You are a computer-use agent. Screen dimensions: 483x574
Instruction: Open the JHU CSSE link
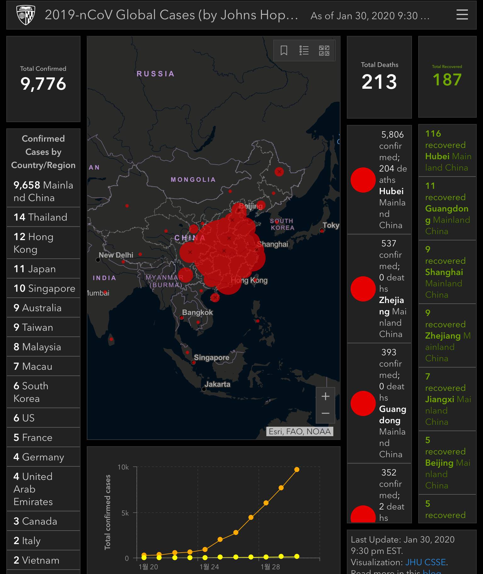pyautogui.click(x=425, y=562)
